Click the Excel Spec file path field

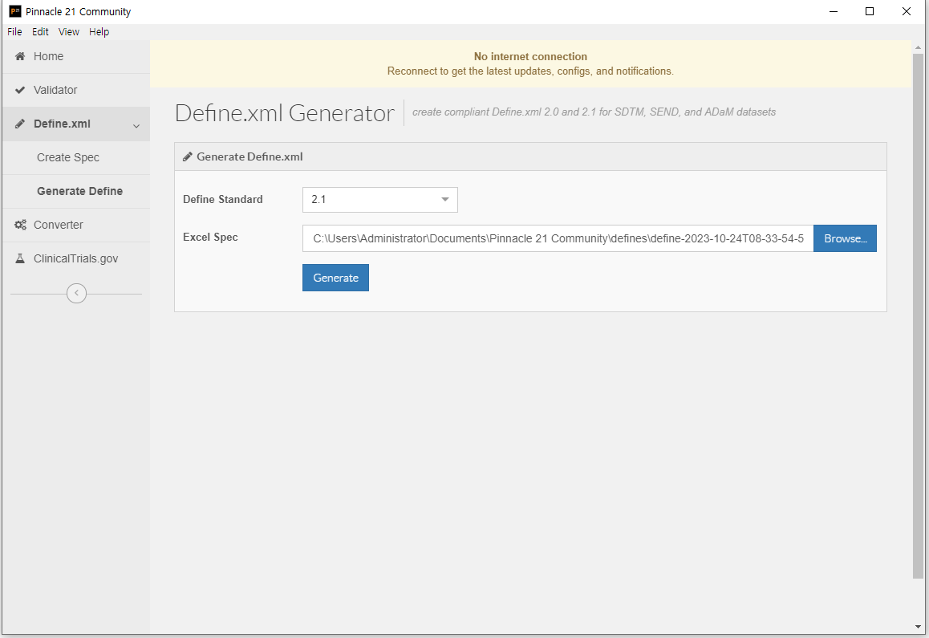(x=558, y=238)
